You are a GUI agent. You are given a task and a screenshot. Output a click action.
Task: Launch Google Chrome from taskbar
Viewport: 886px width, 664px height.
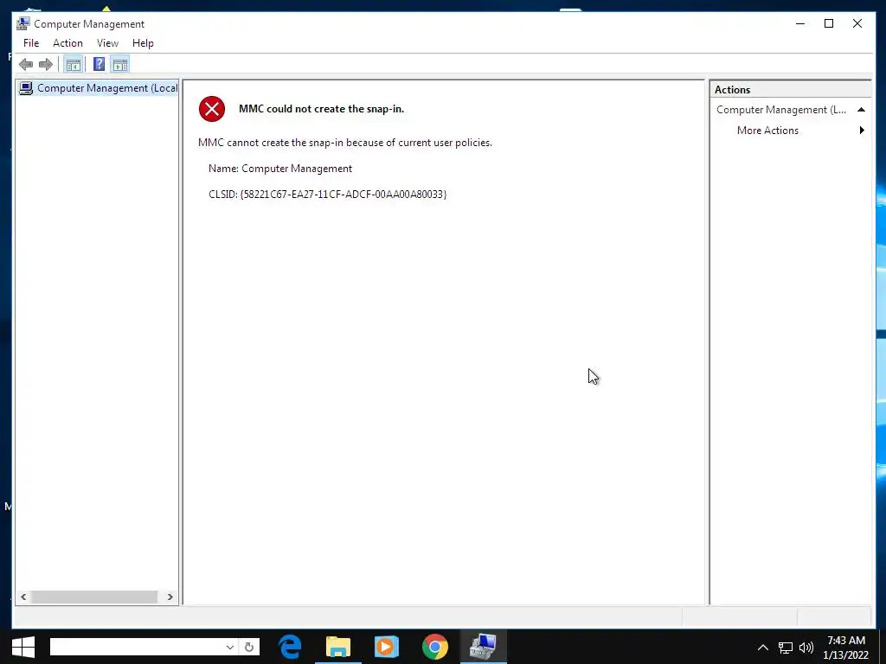tap(435, 647)
